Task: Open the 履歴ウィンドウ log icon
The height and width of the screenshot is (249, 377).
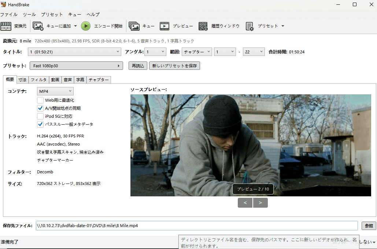Action: tap(203, 26)
